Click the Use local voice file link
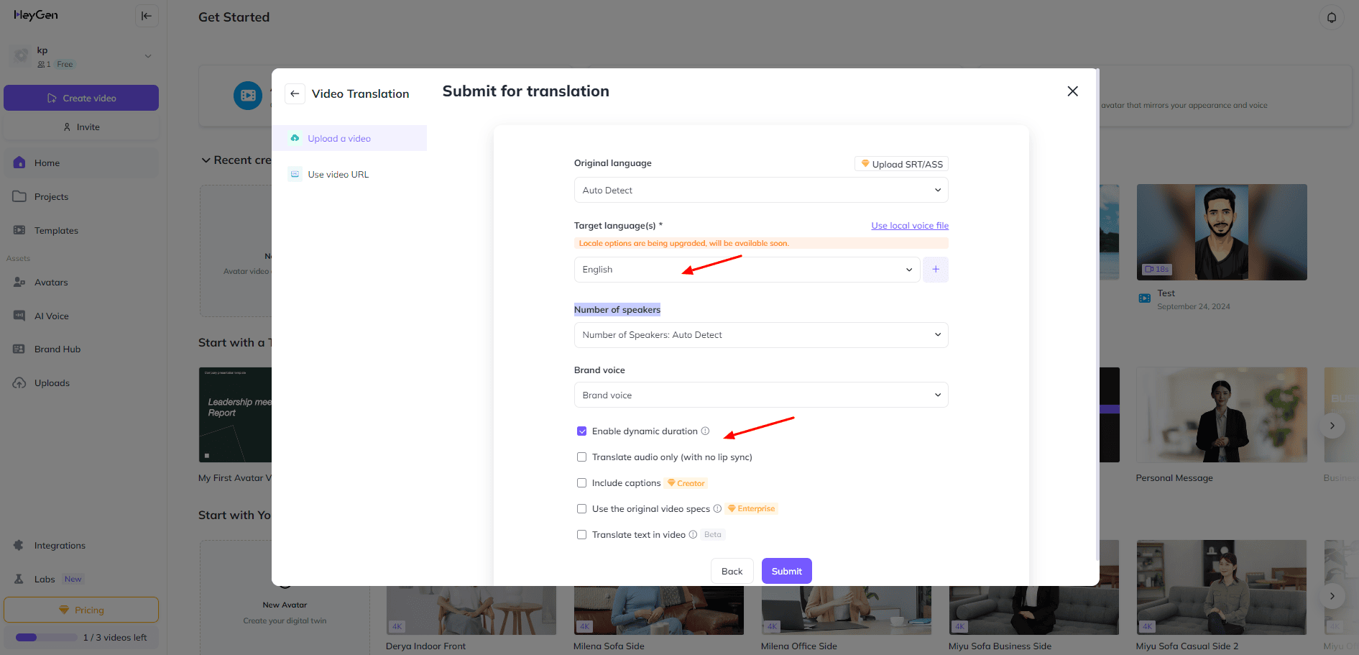This screenshot has height=655, width=1359. pos(909,226)
